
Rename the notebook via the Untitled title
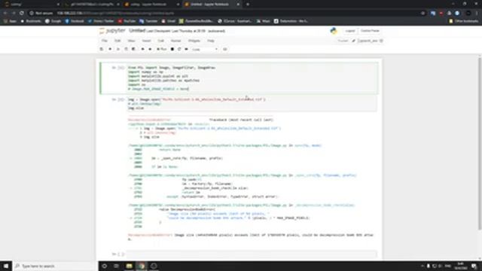[x=137, y=31]
